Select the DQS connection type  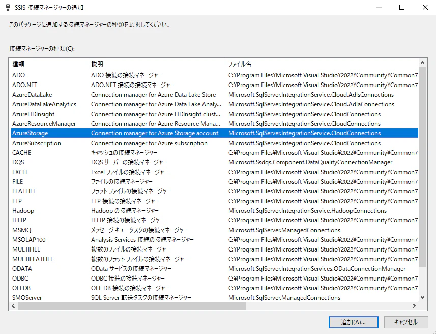(x=215, y=162)
